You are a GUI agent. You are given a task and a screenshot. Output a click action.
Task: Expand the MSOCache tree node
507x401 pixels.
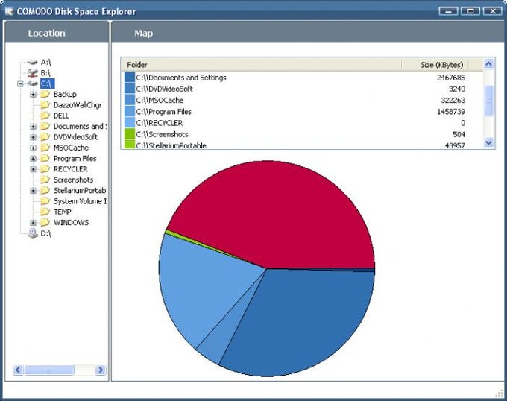33,148
